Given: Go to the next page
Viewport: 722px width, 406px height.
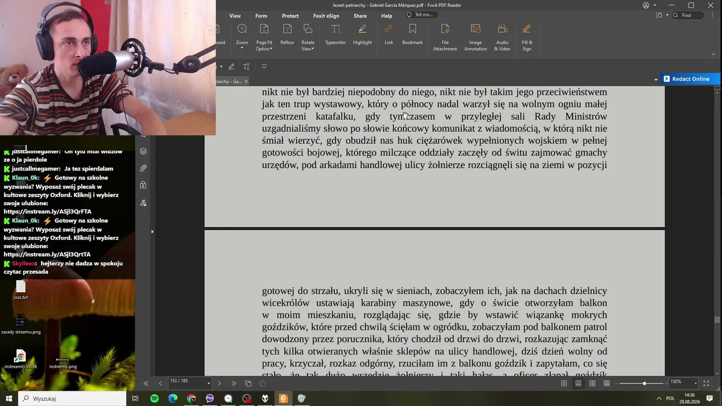Looking at the screenshot, I should (219, 383).
